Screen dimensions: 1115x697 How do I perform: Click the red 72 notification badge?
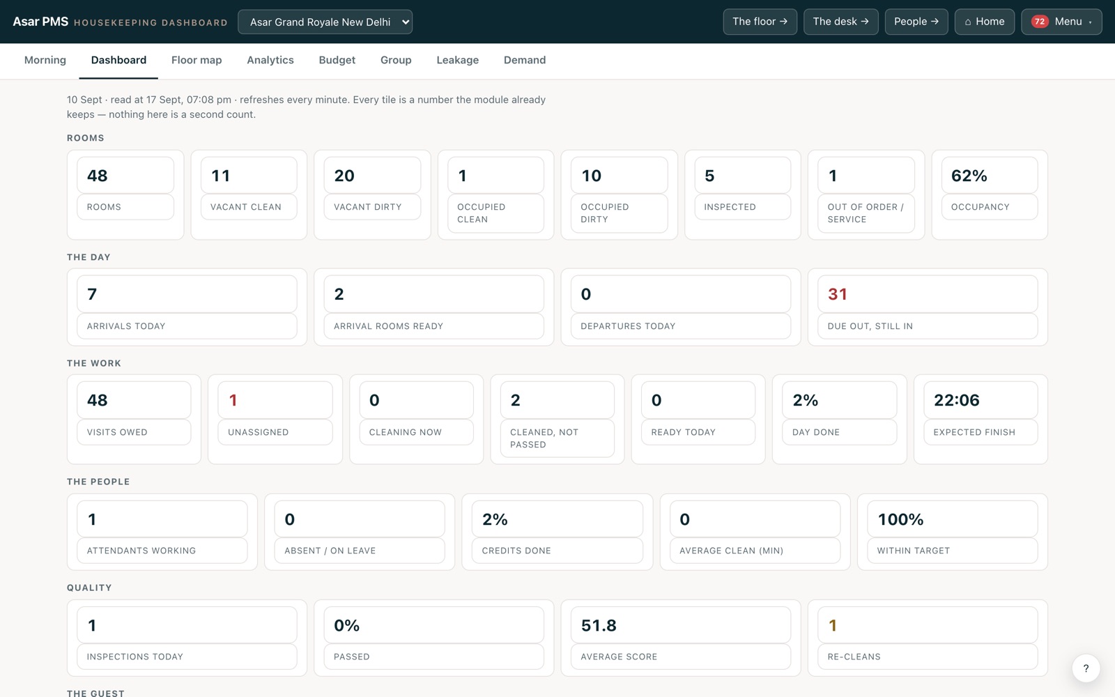click(1040, 22)
